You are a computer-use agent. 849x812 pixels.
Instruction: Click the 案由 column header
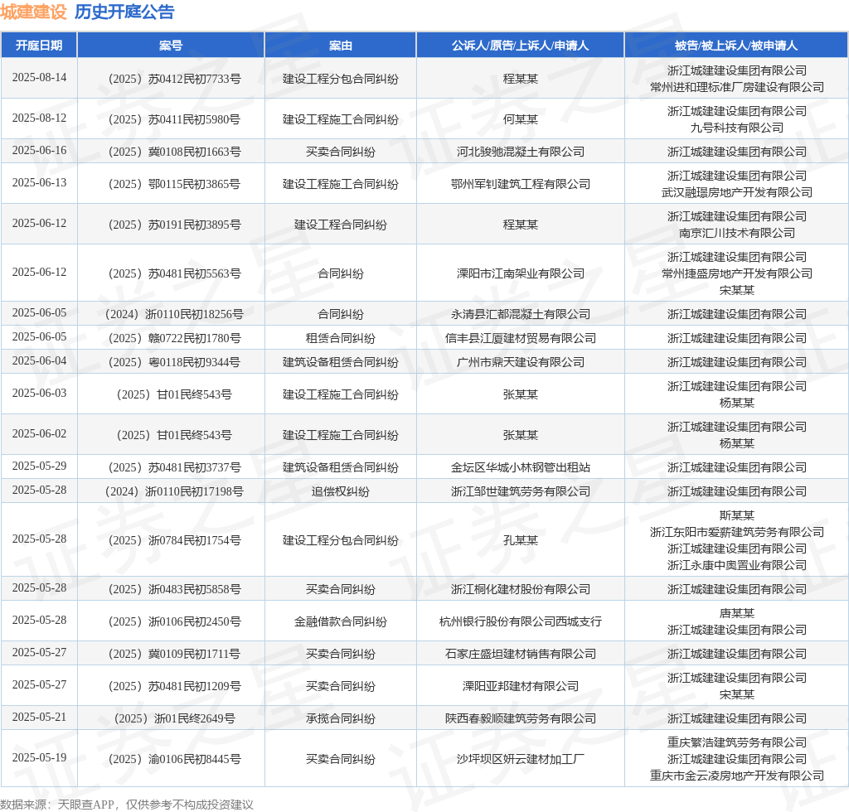point(341,46)
